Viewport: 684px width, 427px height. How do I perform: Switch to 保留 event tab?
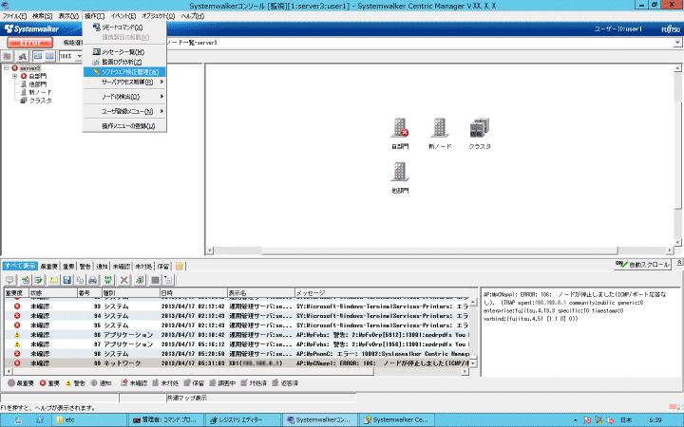pos(163,267)
